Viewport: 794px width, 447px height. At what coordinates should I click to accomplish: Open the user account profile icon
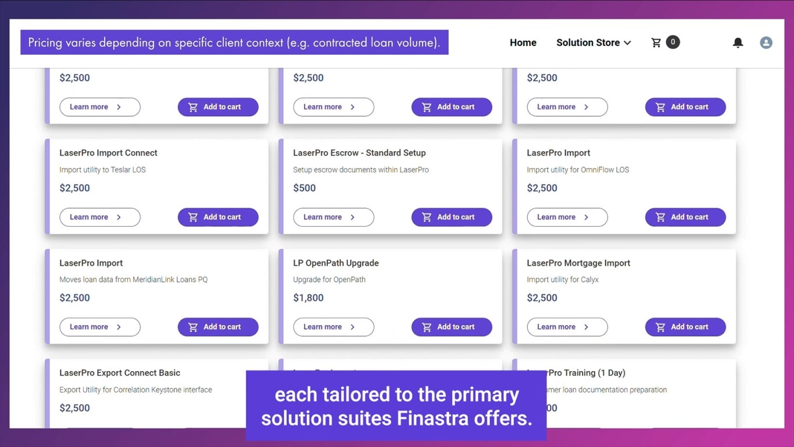coord(766,42)
